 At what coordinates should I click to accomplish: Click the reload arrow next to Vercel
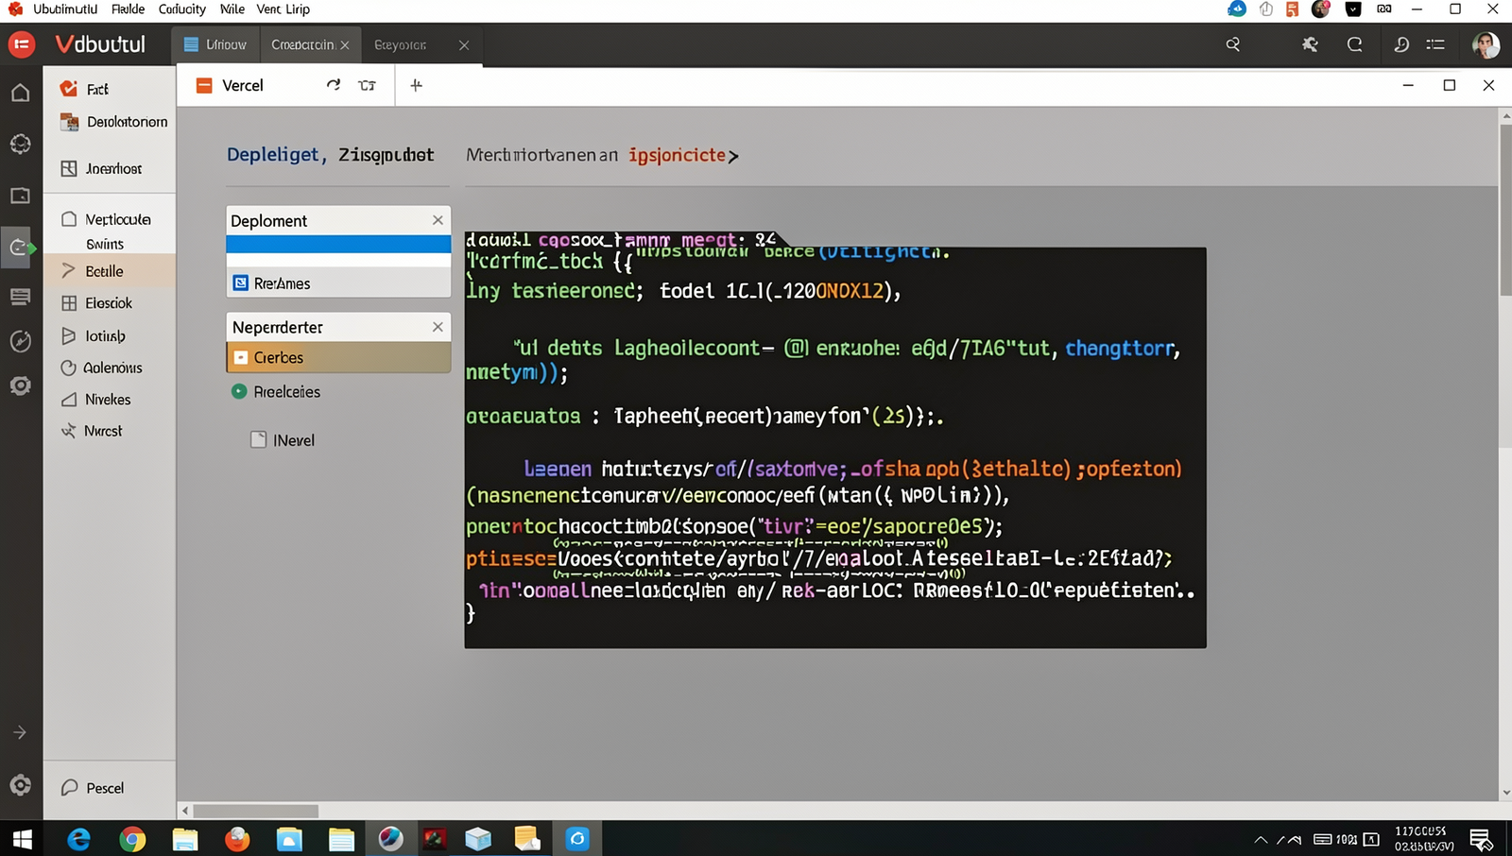coord(334,85)
